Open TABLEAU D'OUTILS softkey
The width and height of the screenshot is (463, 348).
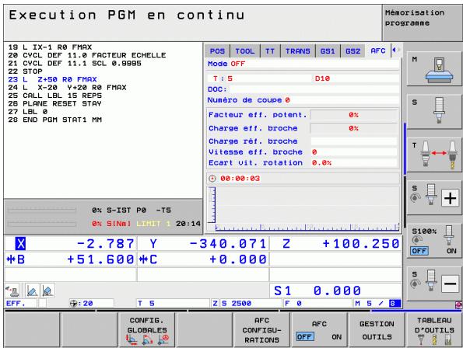click(x=434, y=330)
